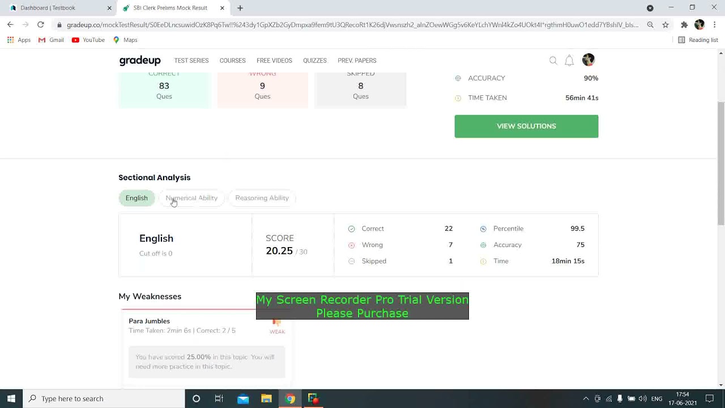The image size is (725, 408).
Task: Open the Windows Start menu
Action: [11, 398]
